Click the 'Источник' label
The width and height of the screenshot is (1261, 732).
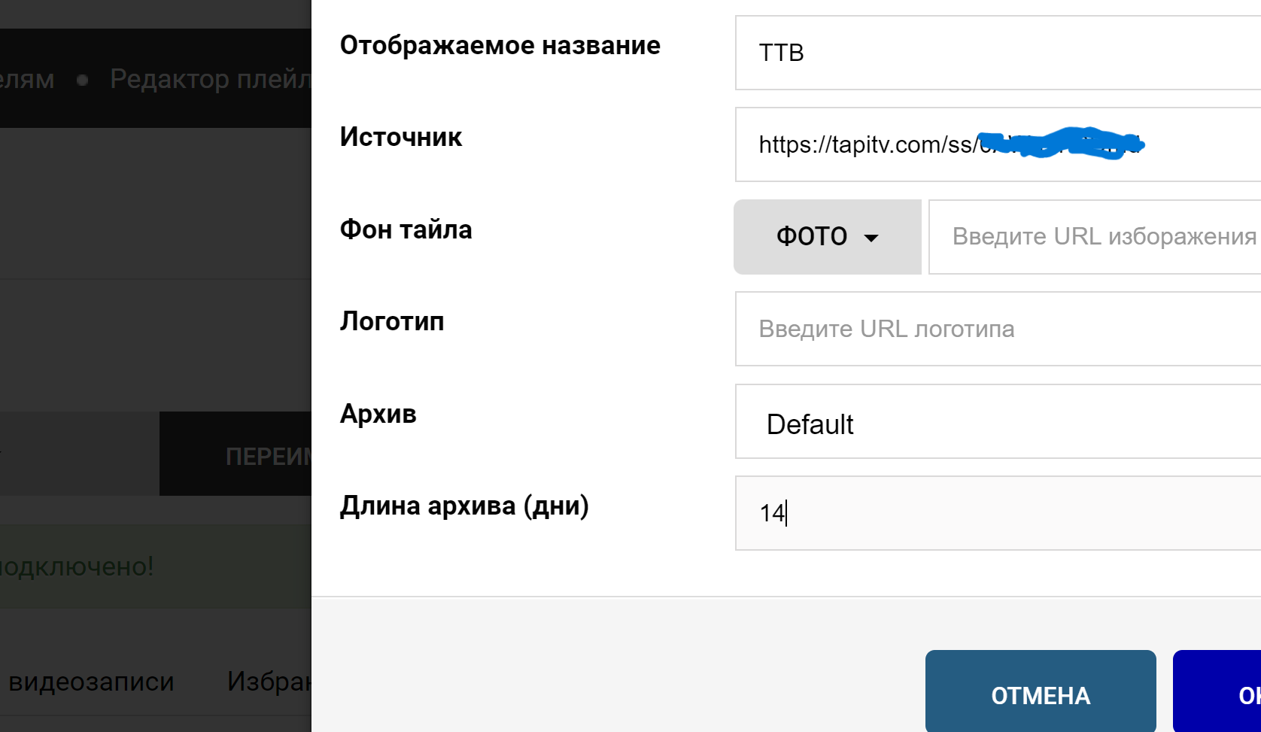[400, 138]
